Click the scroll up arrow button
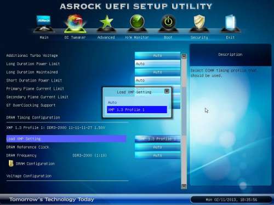Screen dimensions: 274x205 tap(184, 56)
